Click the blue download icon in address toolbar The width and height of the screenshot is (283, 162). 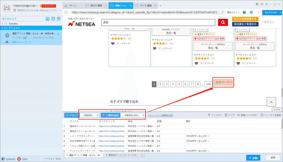[x=251, y=12]
